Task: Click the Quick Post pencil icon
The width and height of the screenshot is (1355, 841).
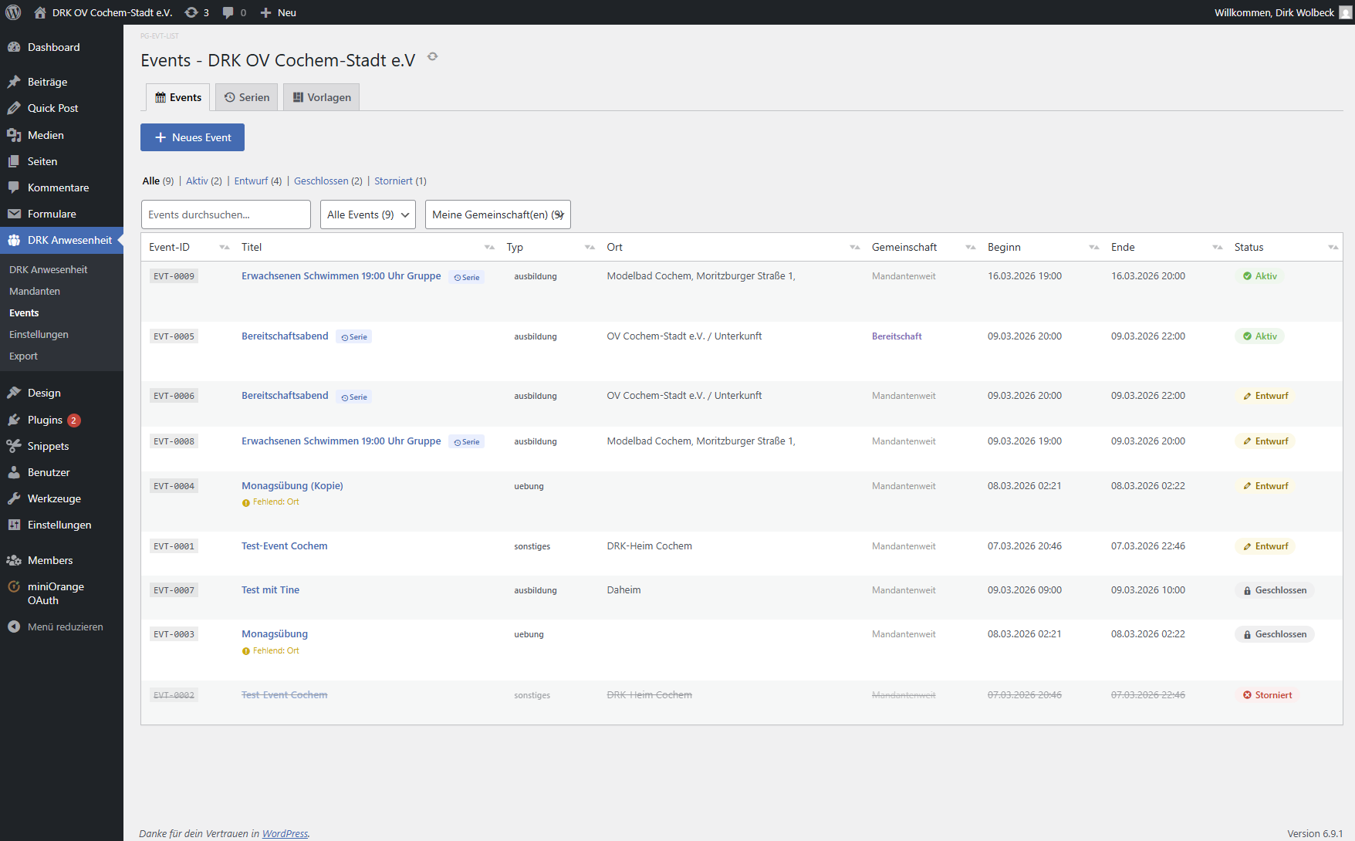Action: pyautogui.click(x=14, y=108)
